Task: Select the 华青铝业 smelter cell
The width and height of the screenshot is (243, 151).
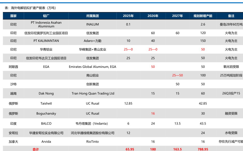Action: pyautogui.click(x=46, y=49)
